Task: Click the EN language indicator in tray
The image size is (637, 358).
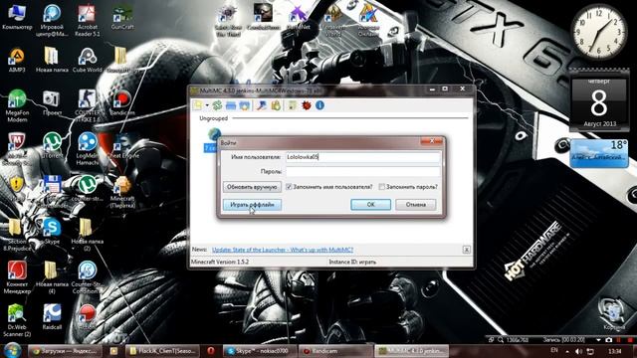Action: click(554, 350)
